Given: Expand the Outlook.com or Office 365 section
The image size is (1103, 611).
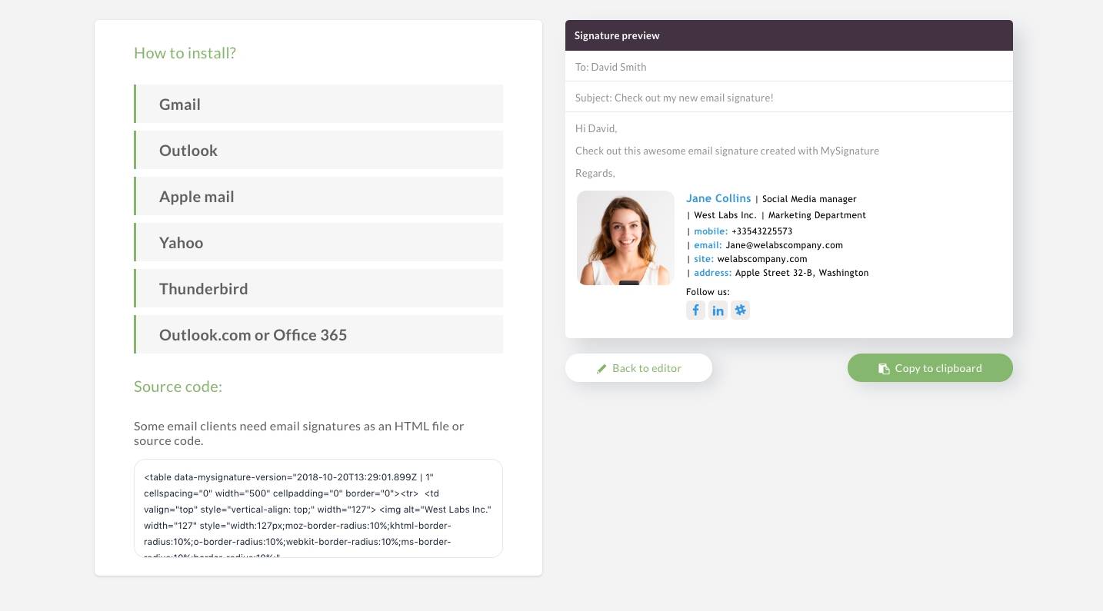Looking at the screenshot, I should point(318,334).
